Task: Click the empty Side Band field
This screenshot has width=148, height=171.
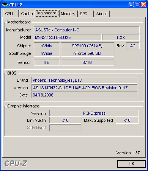Action: coord(65,128)
